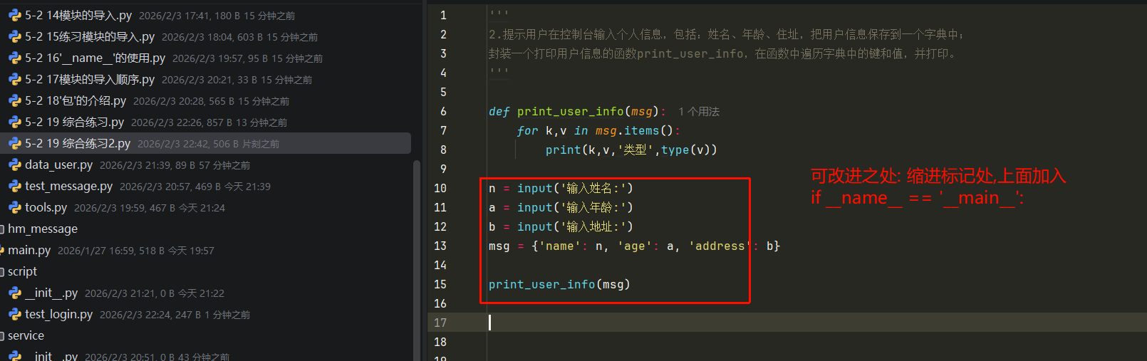Click line number 10 in the gutter
This screenshot has width=1147, height=361.
[440, 188]
